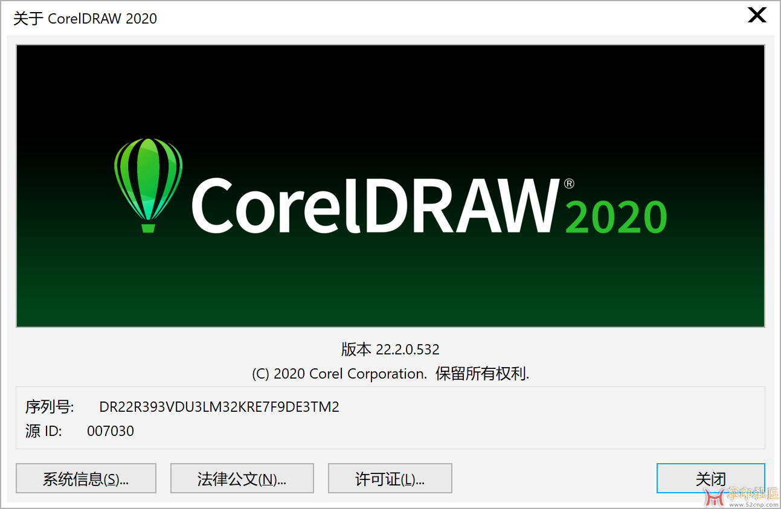This screenshot has height=509, width=781.
Task: Select the serial number DR22R393VDU3LM32KRE7F9DE3TM2
Action: point(219,407)
